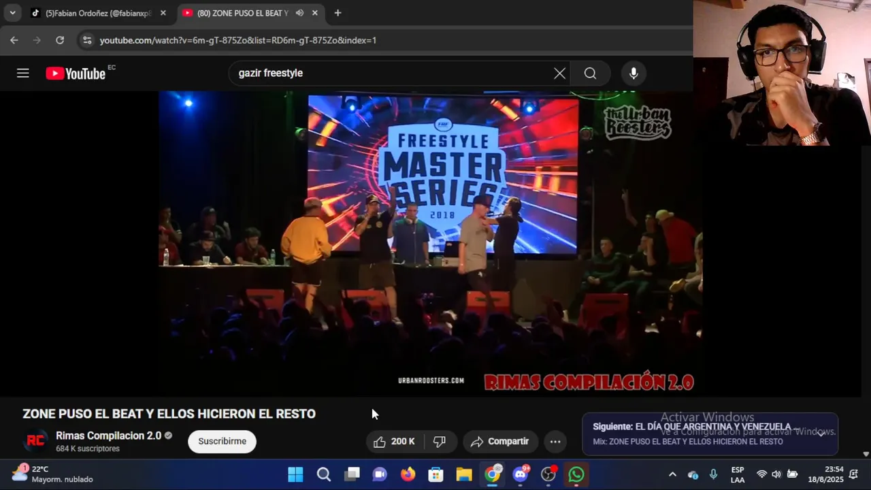Click the magnifier search button

point(590,73)
